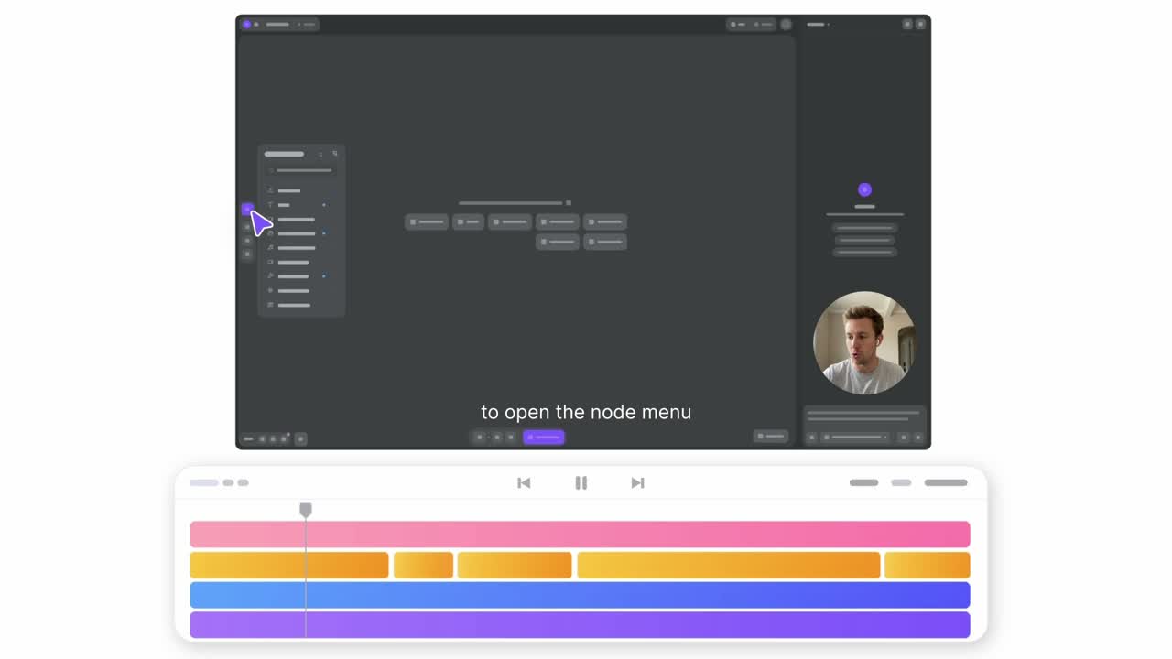This screenshot has height=659, width=1172.
Task: Click the purple node menu button in sidebar
Action: [x=247, y=210]
